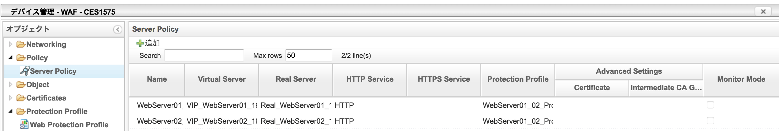Click the Web Protection Profile icon
The height and width of the screenshot is (131, 779).
tap(24, 124)
